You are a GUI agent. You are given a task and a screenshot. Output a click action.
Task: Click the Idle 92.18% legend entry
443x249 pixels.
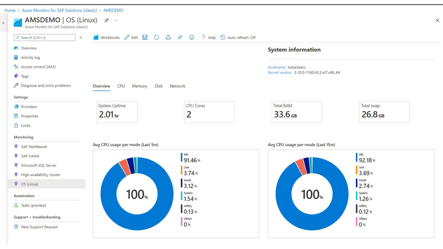pyautogui.click(x=365, y=158)
